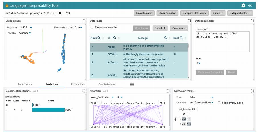Switch to the Counterfactuals tab

tap(107, 84)
